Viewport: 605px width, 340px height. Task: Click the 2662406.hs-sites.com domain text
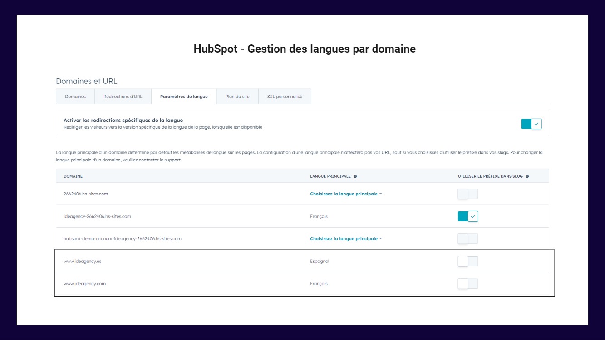pos(86,194)
